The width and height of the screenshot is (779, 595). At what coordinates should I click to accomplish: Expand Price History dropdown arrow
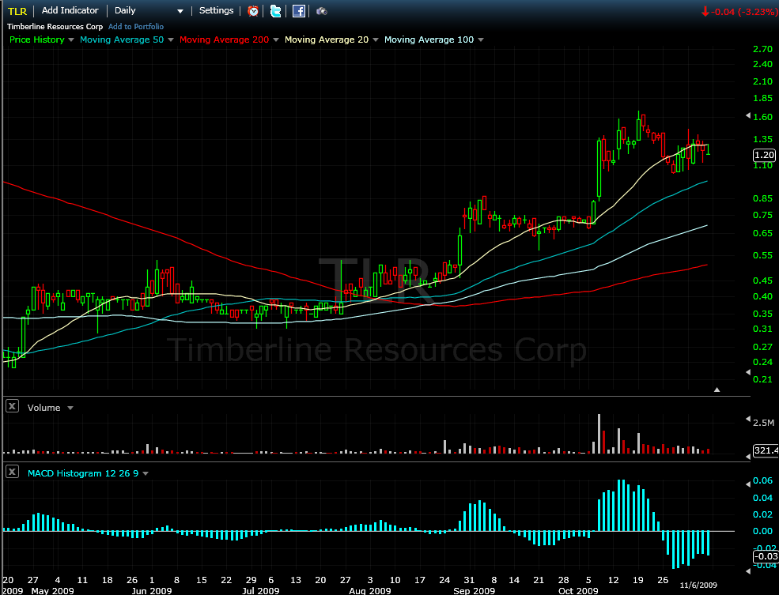pos(71,40)
